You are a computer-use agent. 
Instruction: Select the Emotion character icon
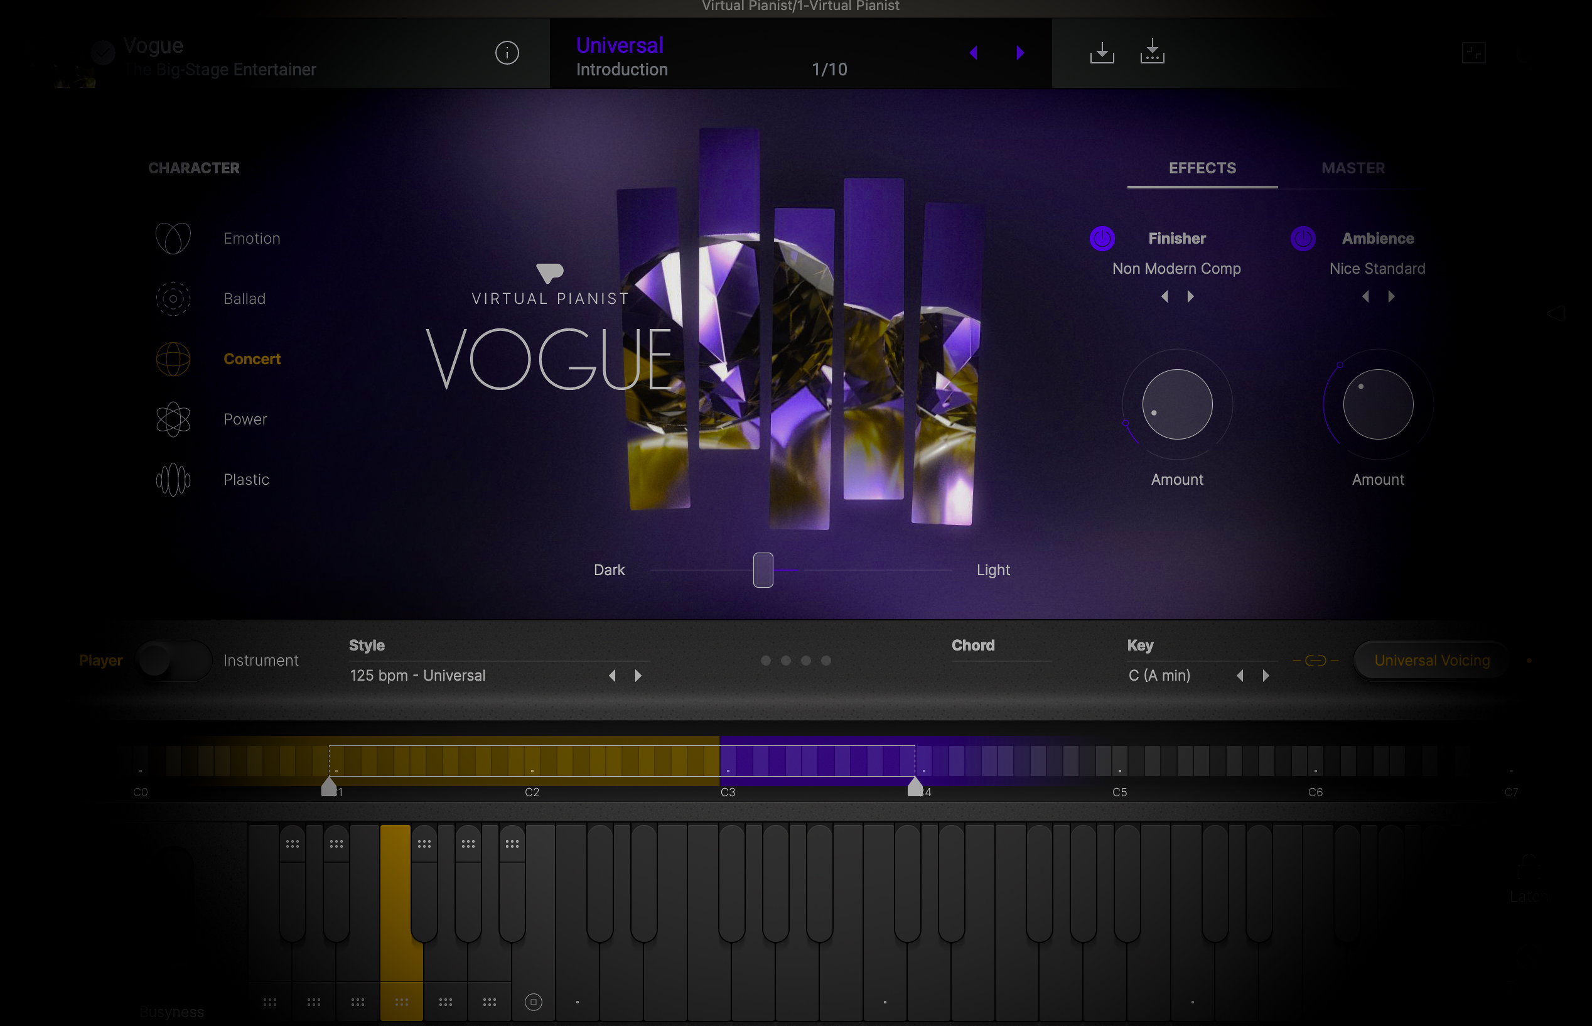(x=173, y=238)
